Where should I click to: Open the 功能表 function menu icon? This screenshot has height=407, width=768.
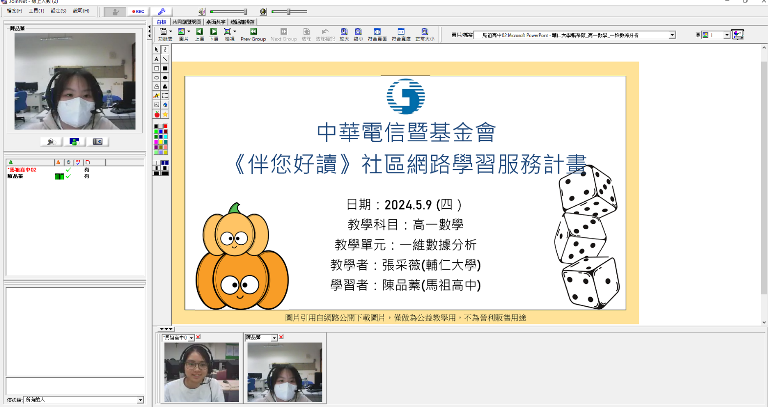click(x=163, y=31)
